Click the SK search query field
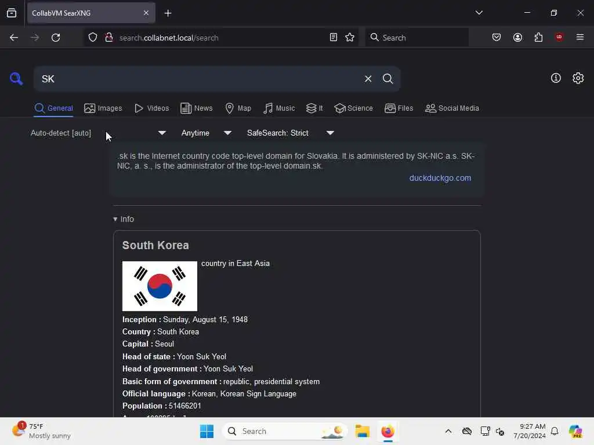The height and width of the screenshot is (445, 594). click(x=199, y=79)
